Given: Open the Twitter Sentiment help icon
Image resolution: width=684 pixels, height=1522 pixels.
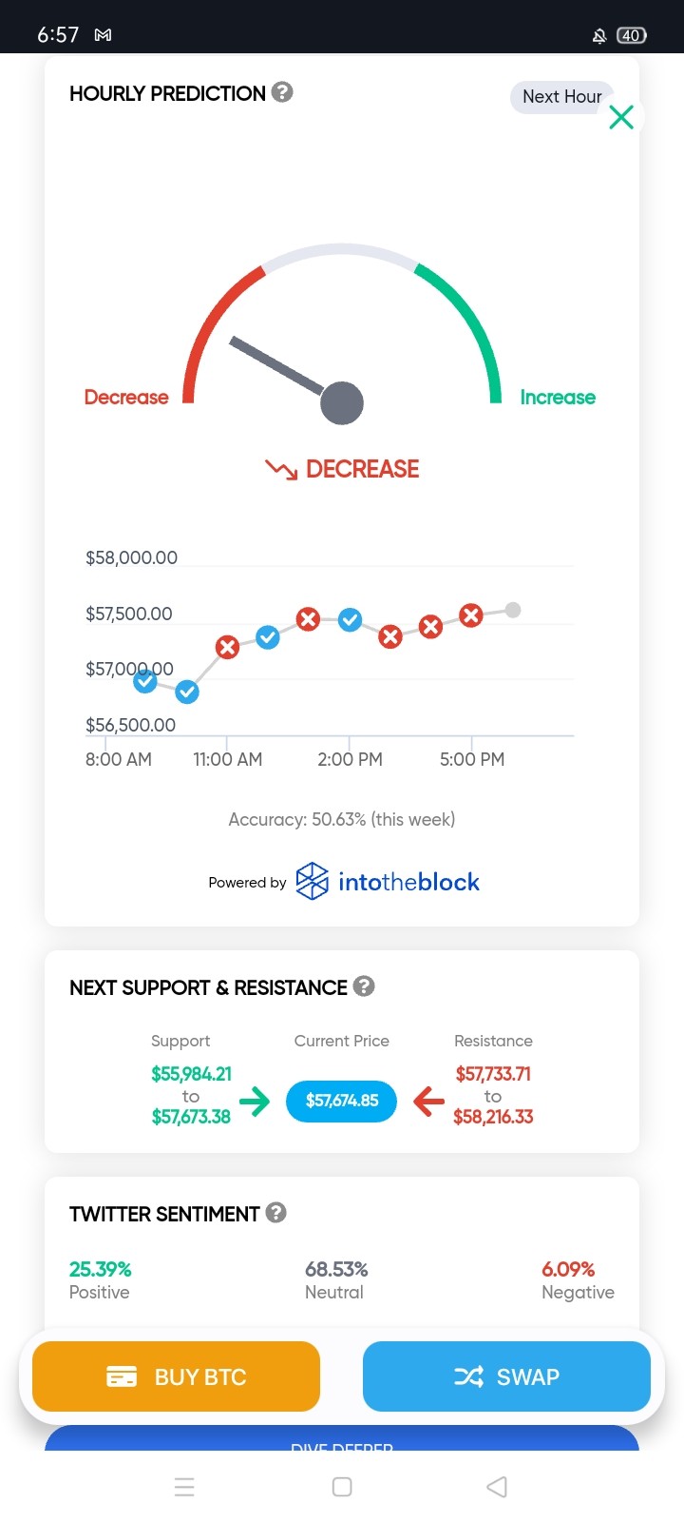Looking at the screenshot, I should [276, 1213].
